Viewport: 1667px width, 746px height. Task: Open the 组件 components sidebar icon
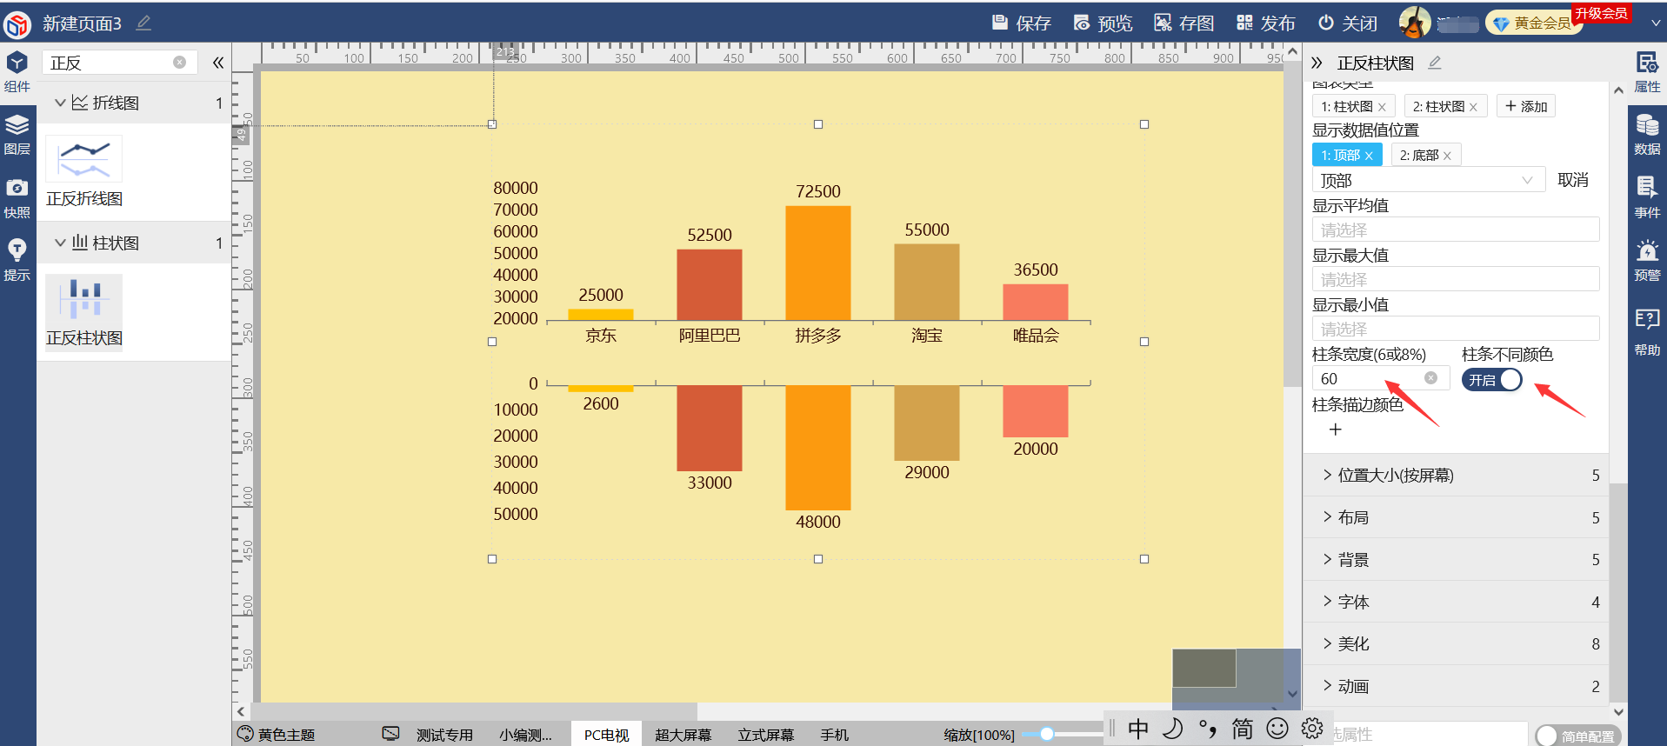coord(17,71)
